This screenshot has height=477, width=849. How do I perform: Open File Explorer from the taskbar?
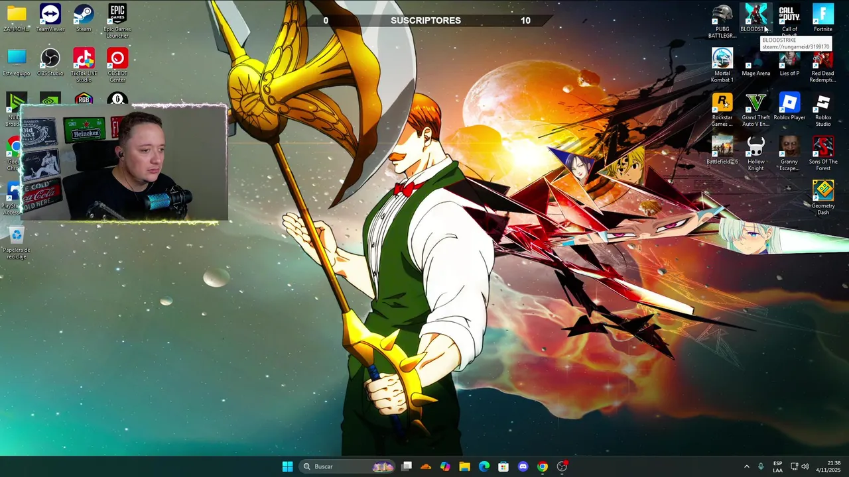464,466
